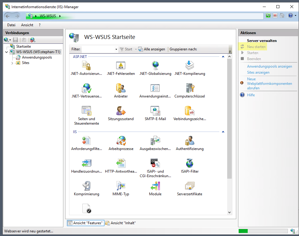The image size is (299, 236).
Task: Select Startseite in the connections tree
Action: pos(24,46)
